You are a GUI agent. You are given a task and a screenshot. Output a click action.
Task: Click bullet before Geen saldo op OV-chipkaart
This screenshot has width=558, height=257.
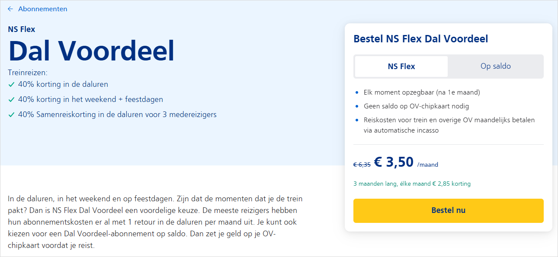(x=356, y=106)
